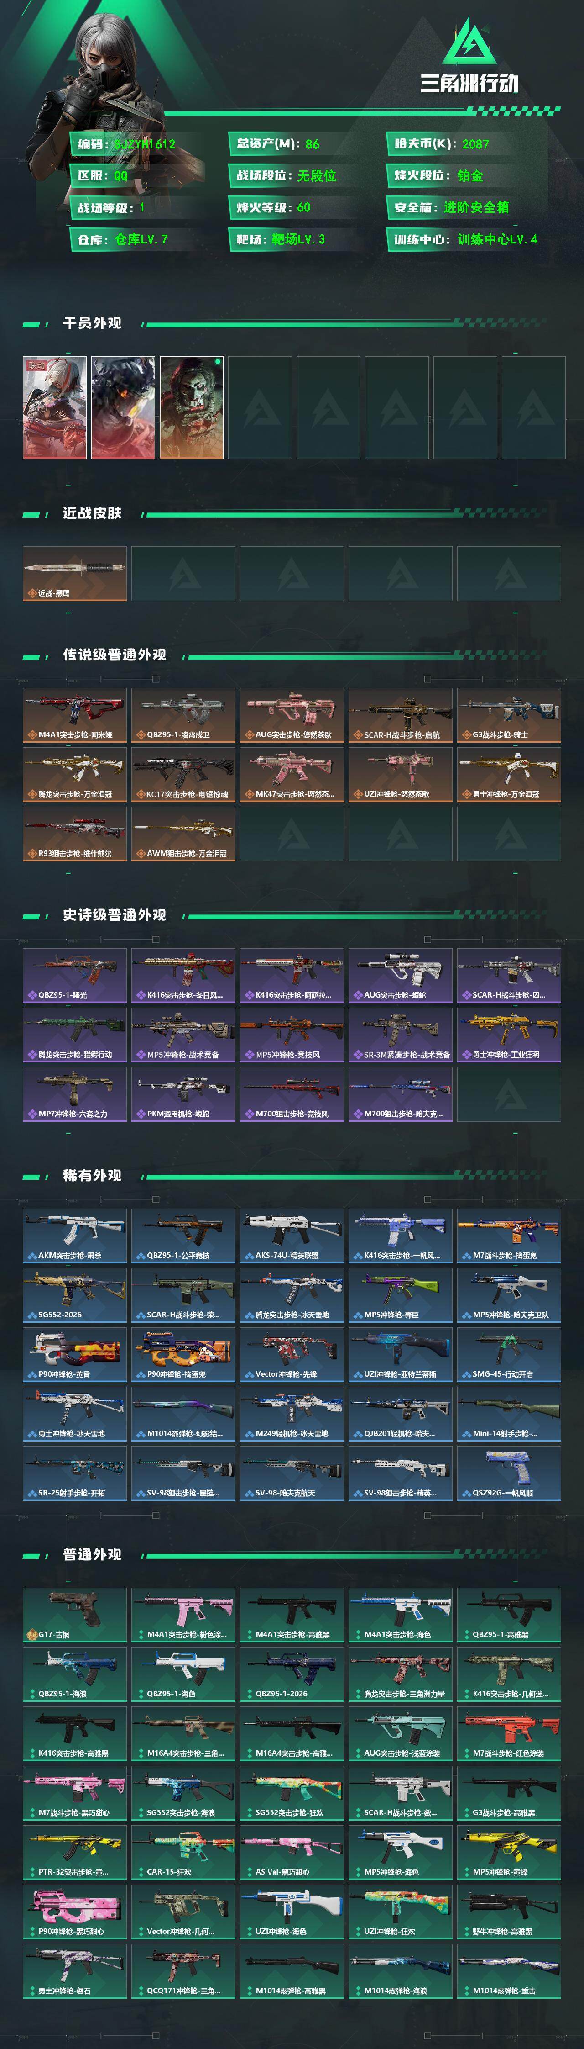The width and height of the screenshot is (584, 2049).
Task: Click the 稀有外观 section heading
Action: pos(92,1176)
